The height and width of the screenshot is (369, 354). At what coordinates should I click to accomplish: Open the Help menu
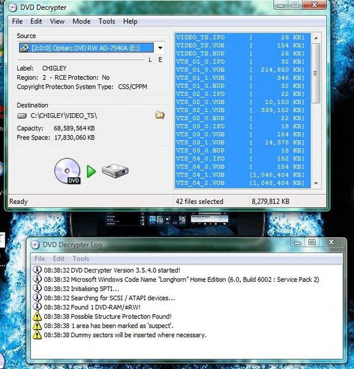pyautogui.click(x=130, y=22)
